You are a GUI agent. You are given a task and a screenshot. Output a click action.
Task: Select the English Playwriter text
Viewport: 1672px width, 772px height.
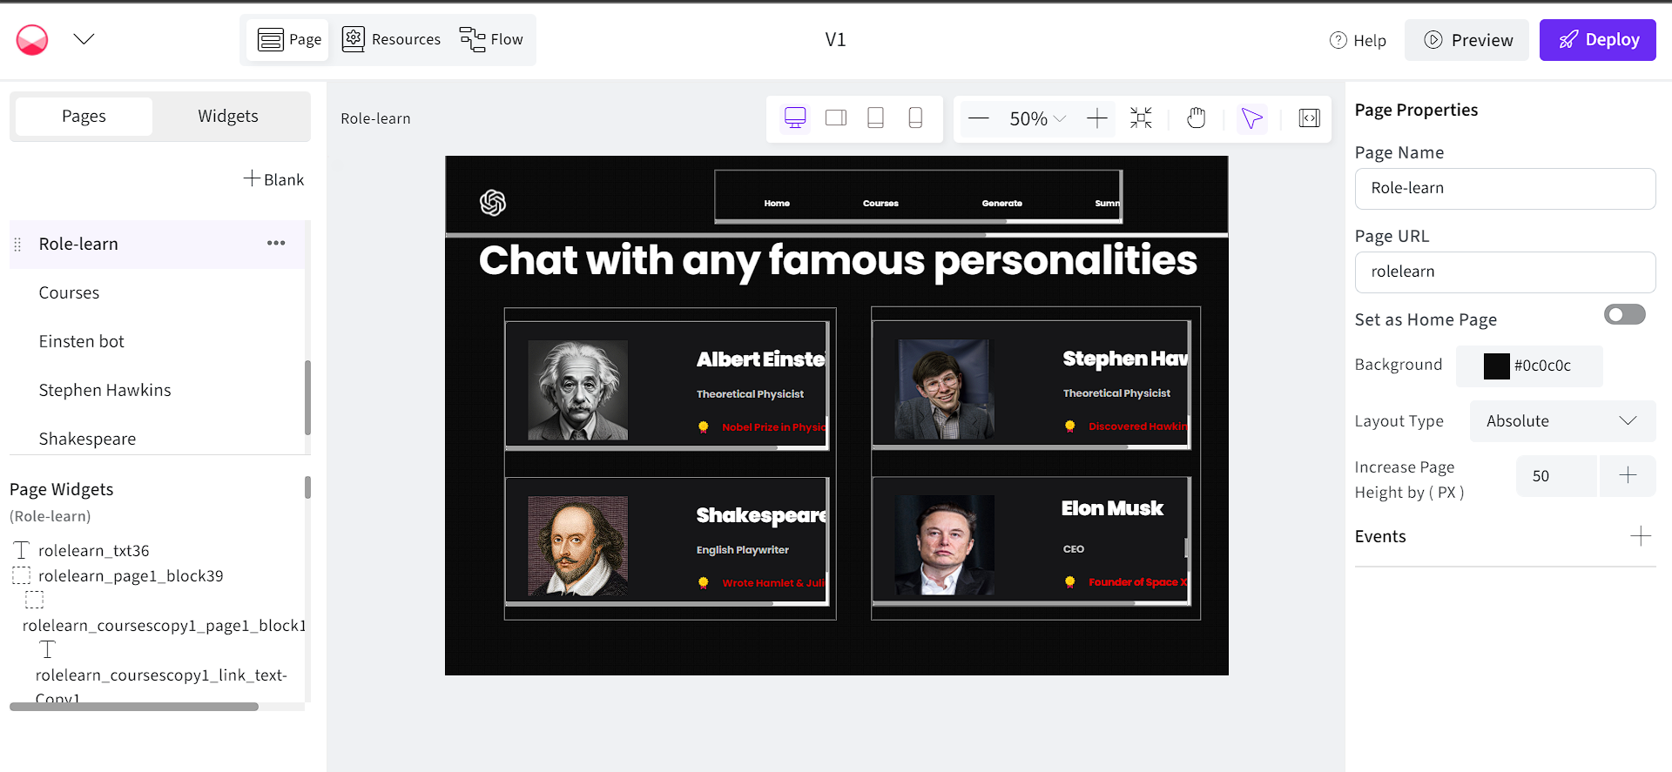pyautogui.click(x=743, y=550)
